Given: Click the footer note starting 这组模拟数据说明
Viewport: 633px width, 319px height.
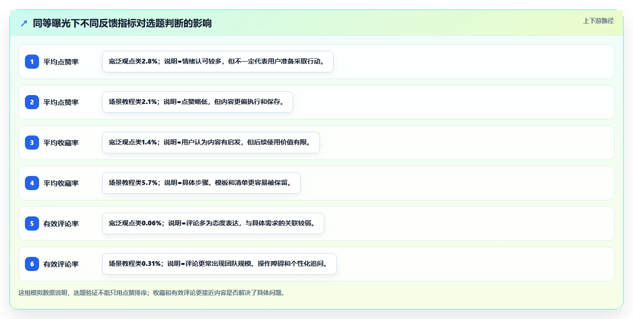Looking at the screenshot, I should pos(152,293).
